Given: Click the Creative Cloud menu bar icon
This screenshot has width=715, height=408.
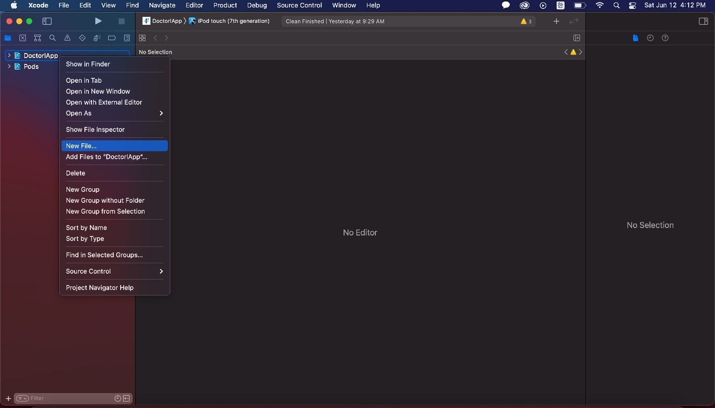Looking at the screenshot, I should point(524,5).
